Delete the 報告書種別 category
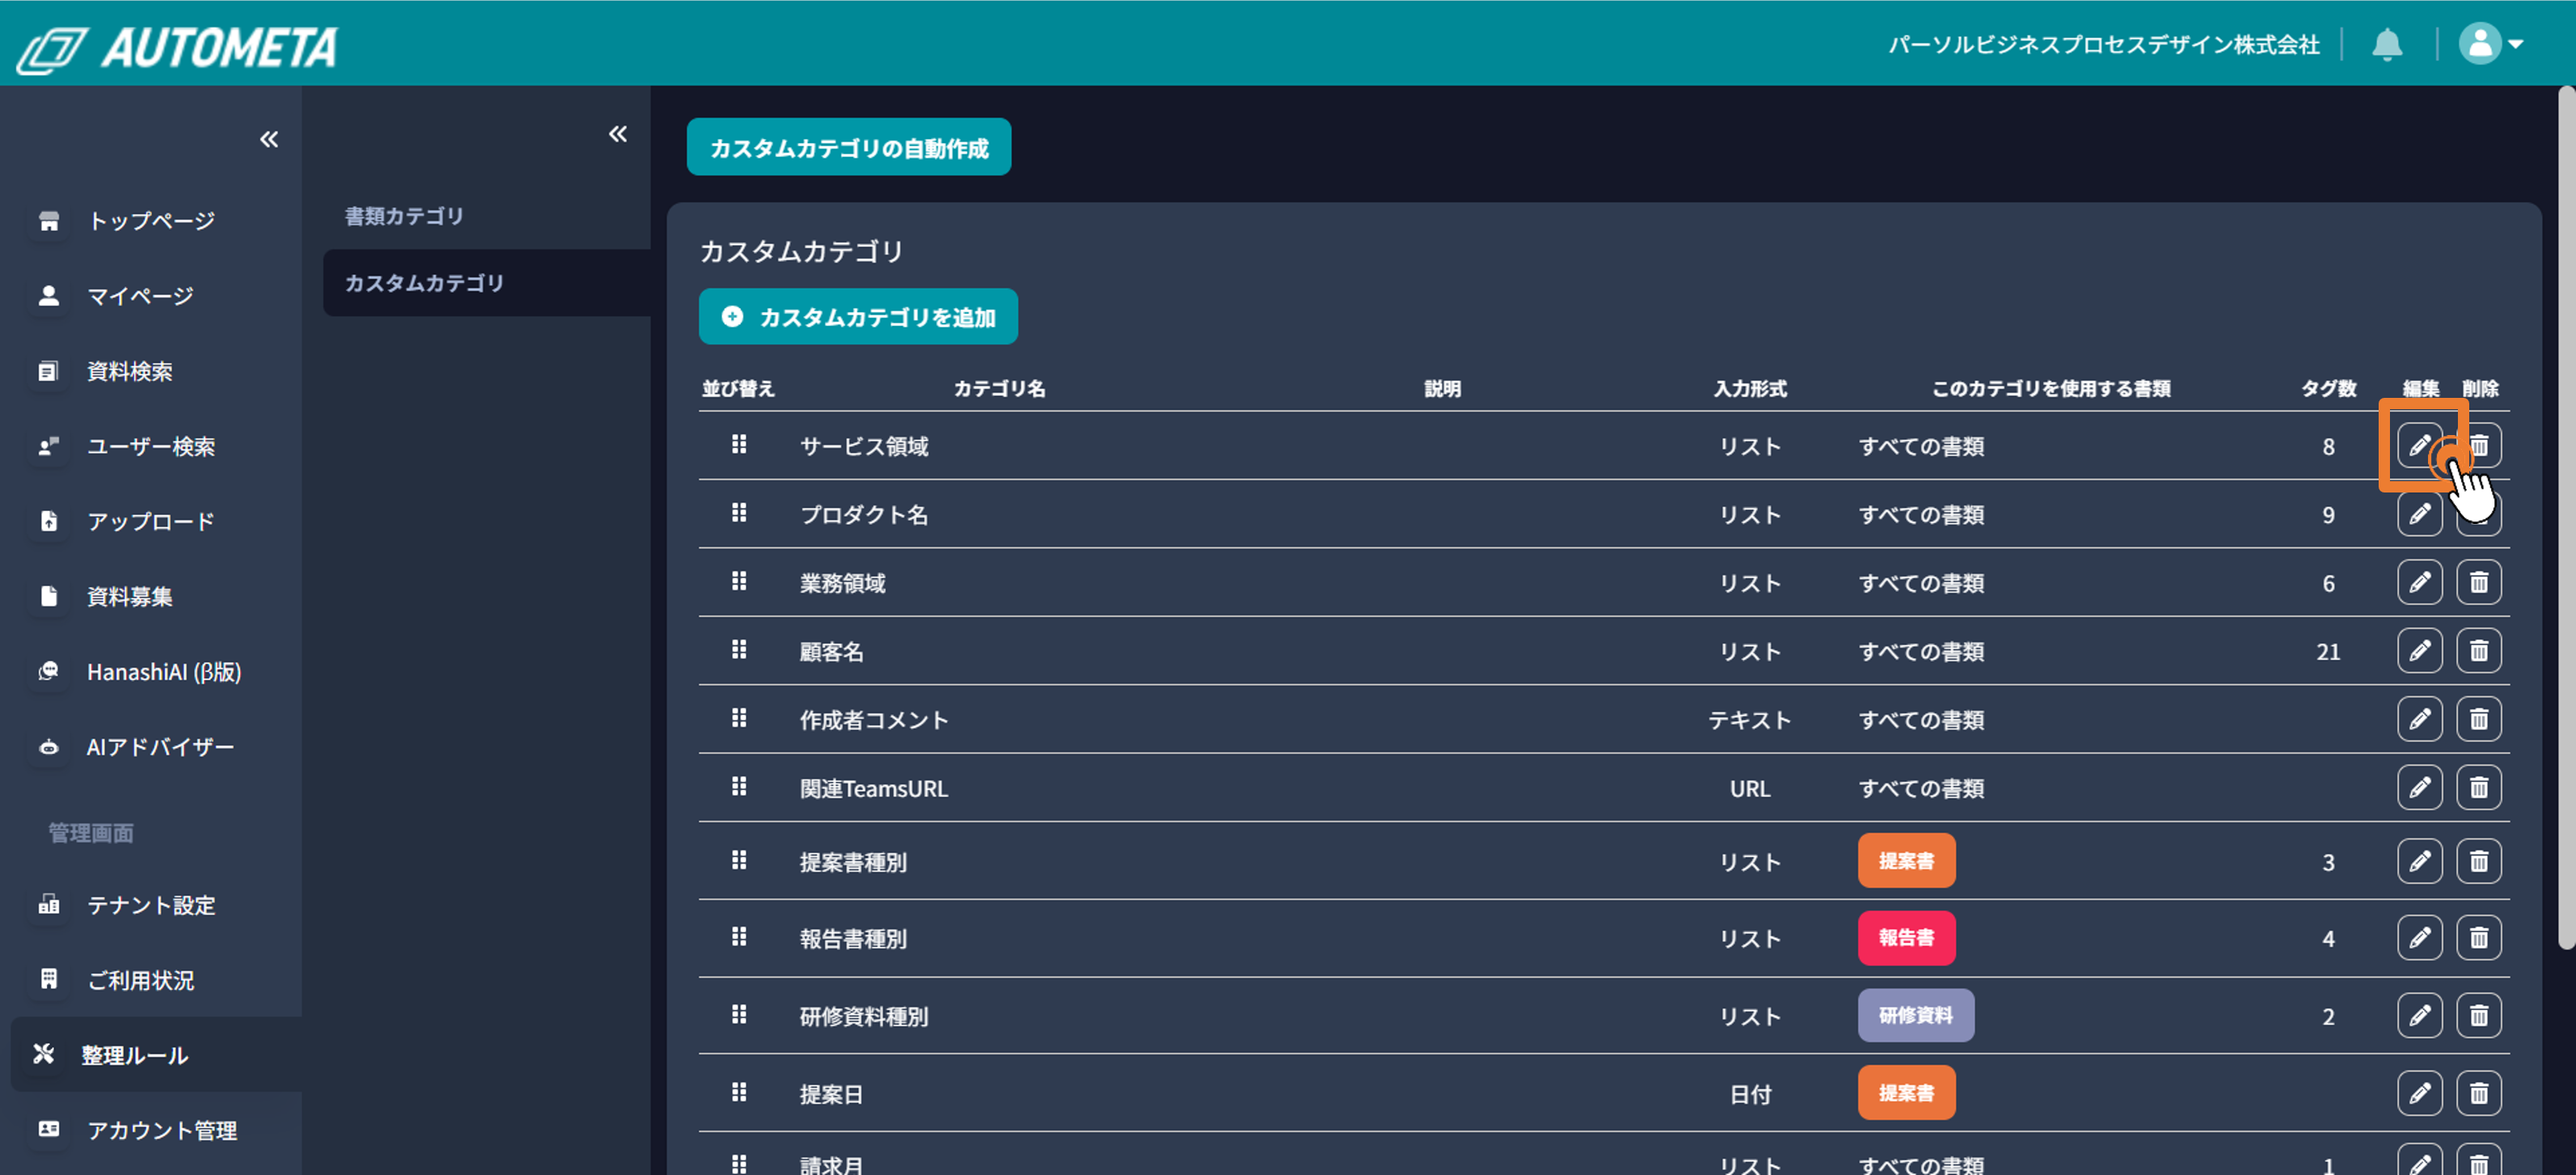The width and height of the screenshot is (2576, 1175). point(2478,938)
